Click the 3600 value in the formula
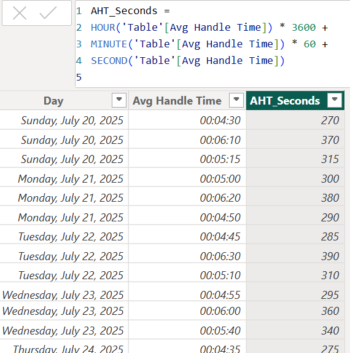The height and width of the screenshot is (353, 350). [x=304, y=28]
